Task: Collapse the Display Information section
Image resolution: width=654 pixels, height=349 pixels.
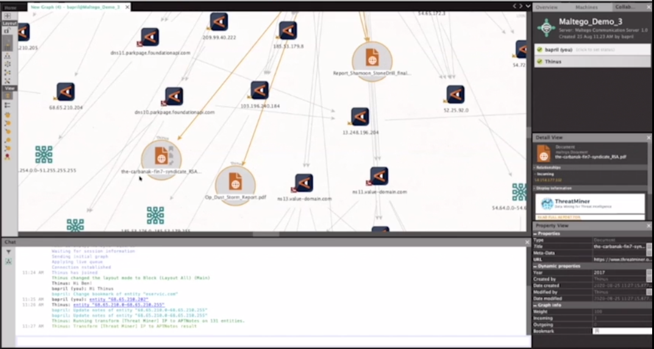Action: [x=535, y=188]
